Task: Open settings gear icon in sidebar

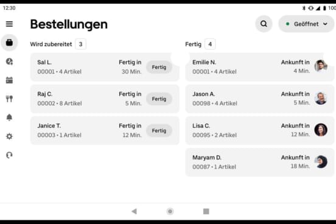Action: [x=9, y=136]
